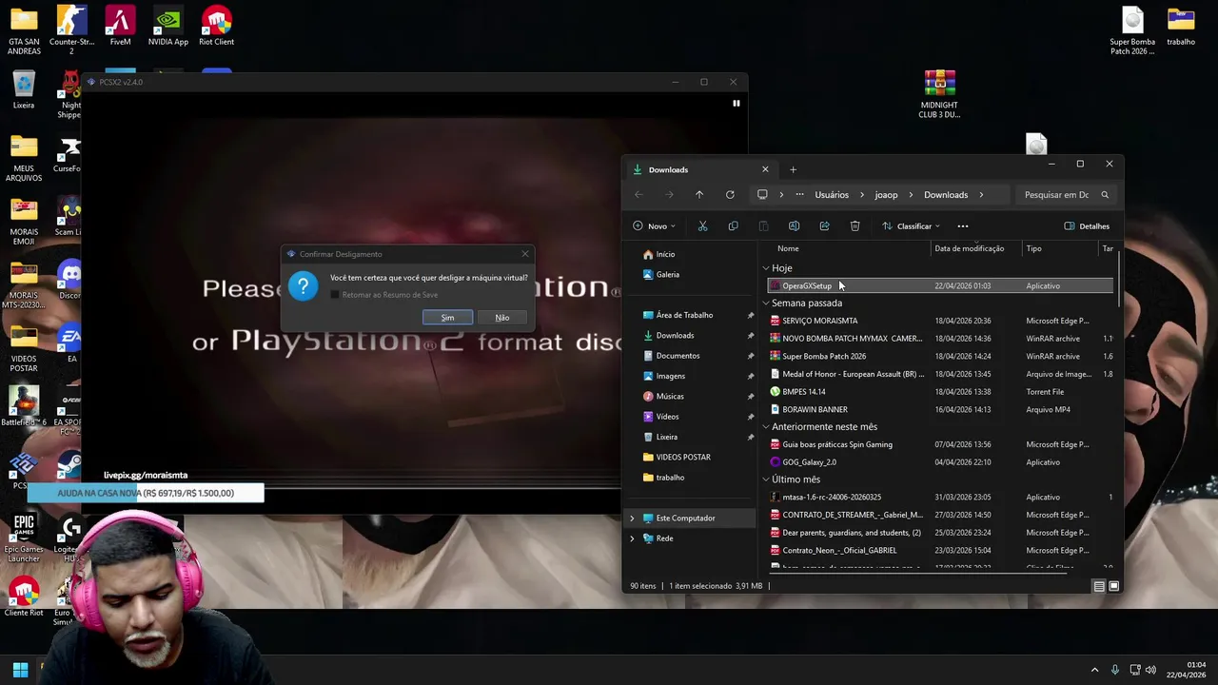Image resolution: width=1218 pixels, height=685 pixels.
Task: Click the Pesquisar em Downloads search field
Action: pyautogui.click(x=1066, y=195)
